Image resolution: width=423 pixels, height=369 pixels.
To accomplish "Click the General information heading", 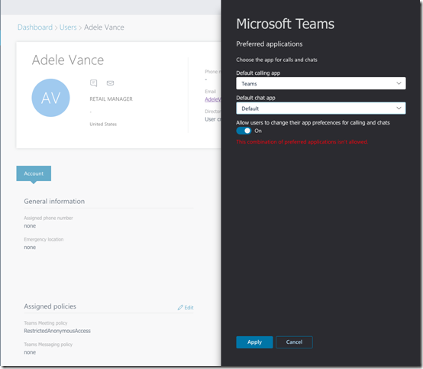I will click(x=54, y=202).
